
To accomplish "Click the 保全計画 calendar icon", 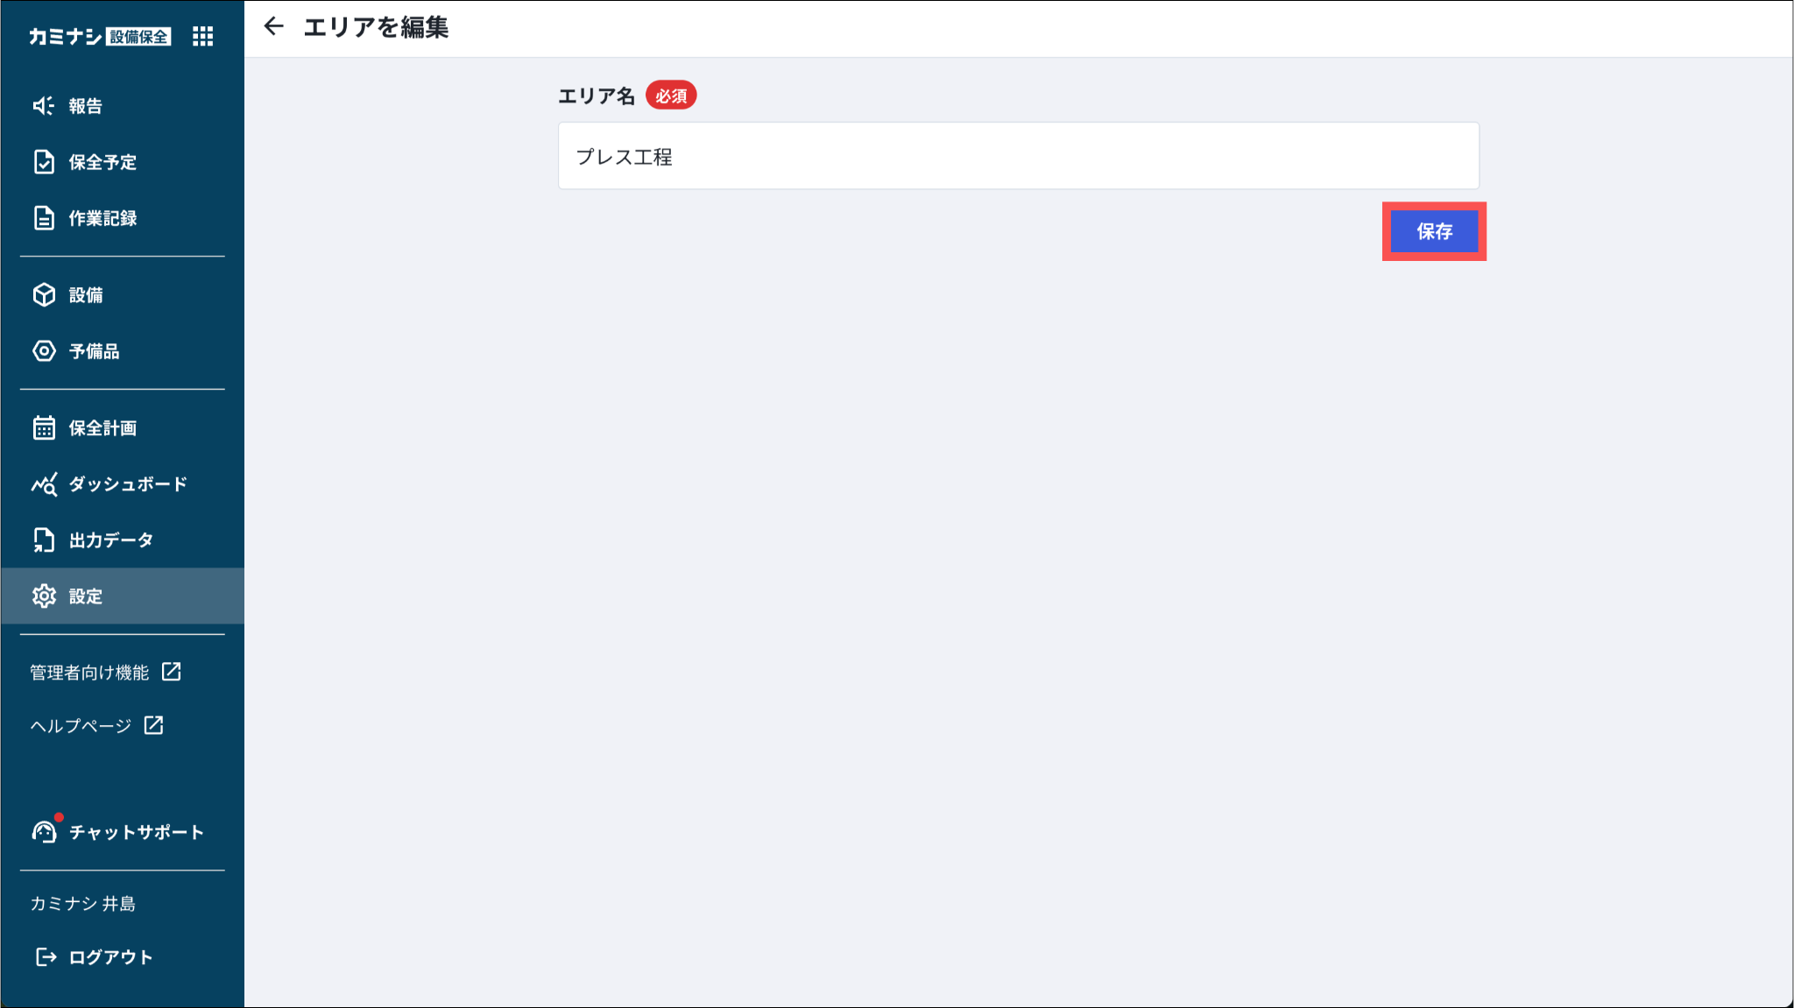I will pyautogui.click(x=44, y=428).
